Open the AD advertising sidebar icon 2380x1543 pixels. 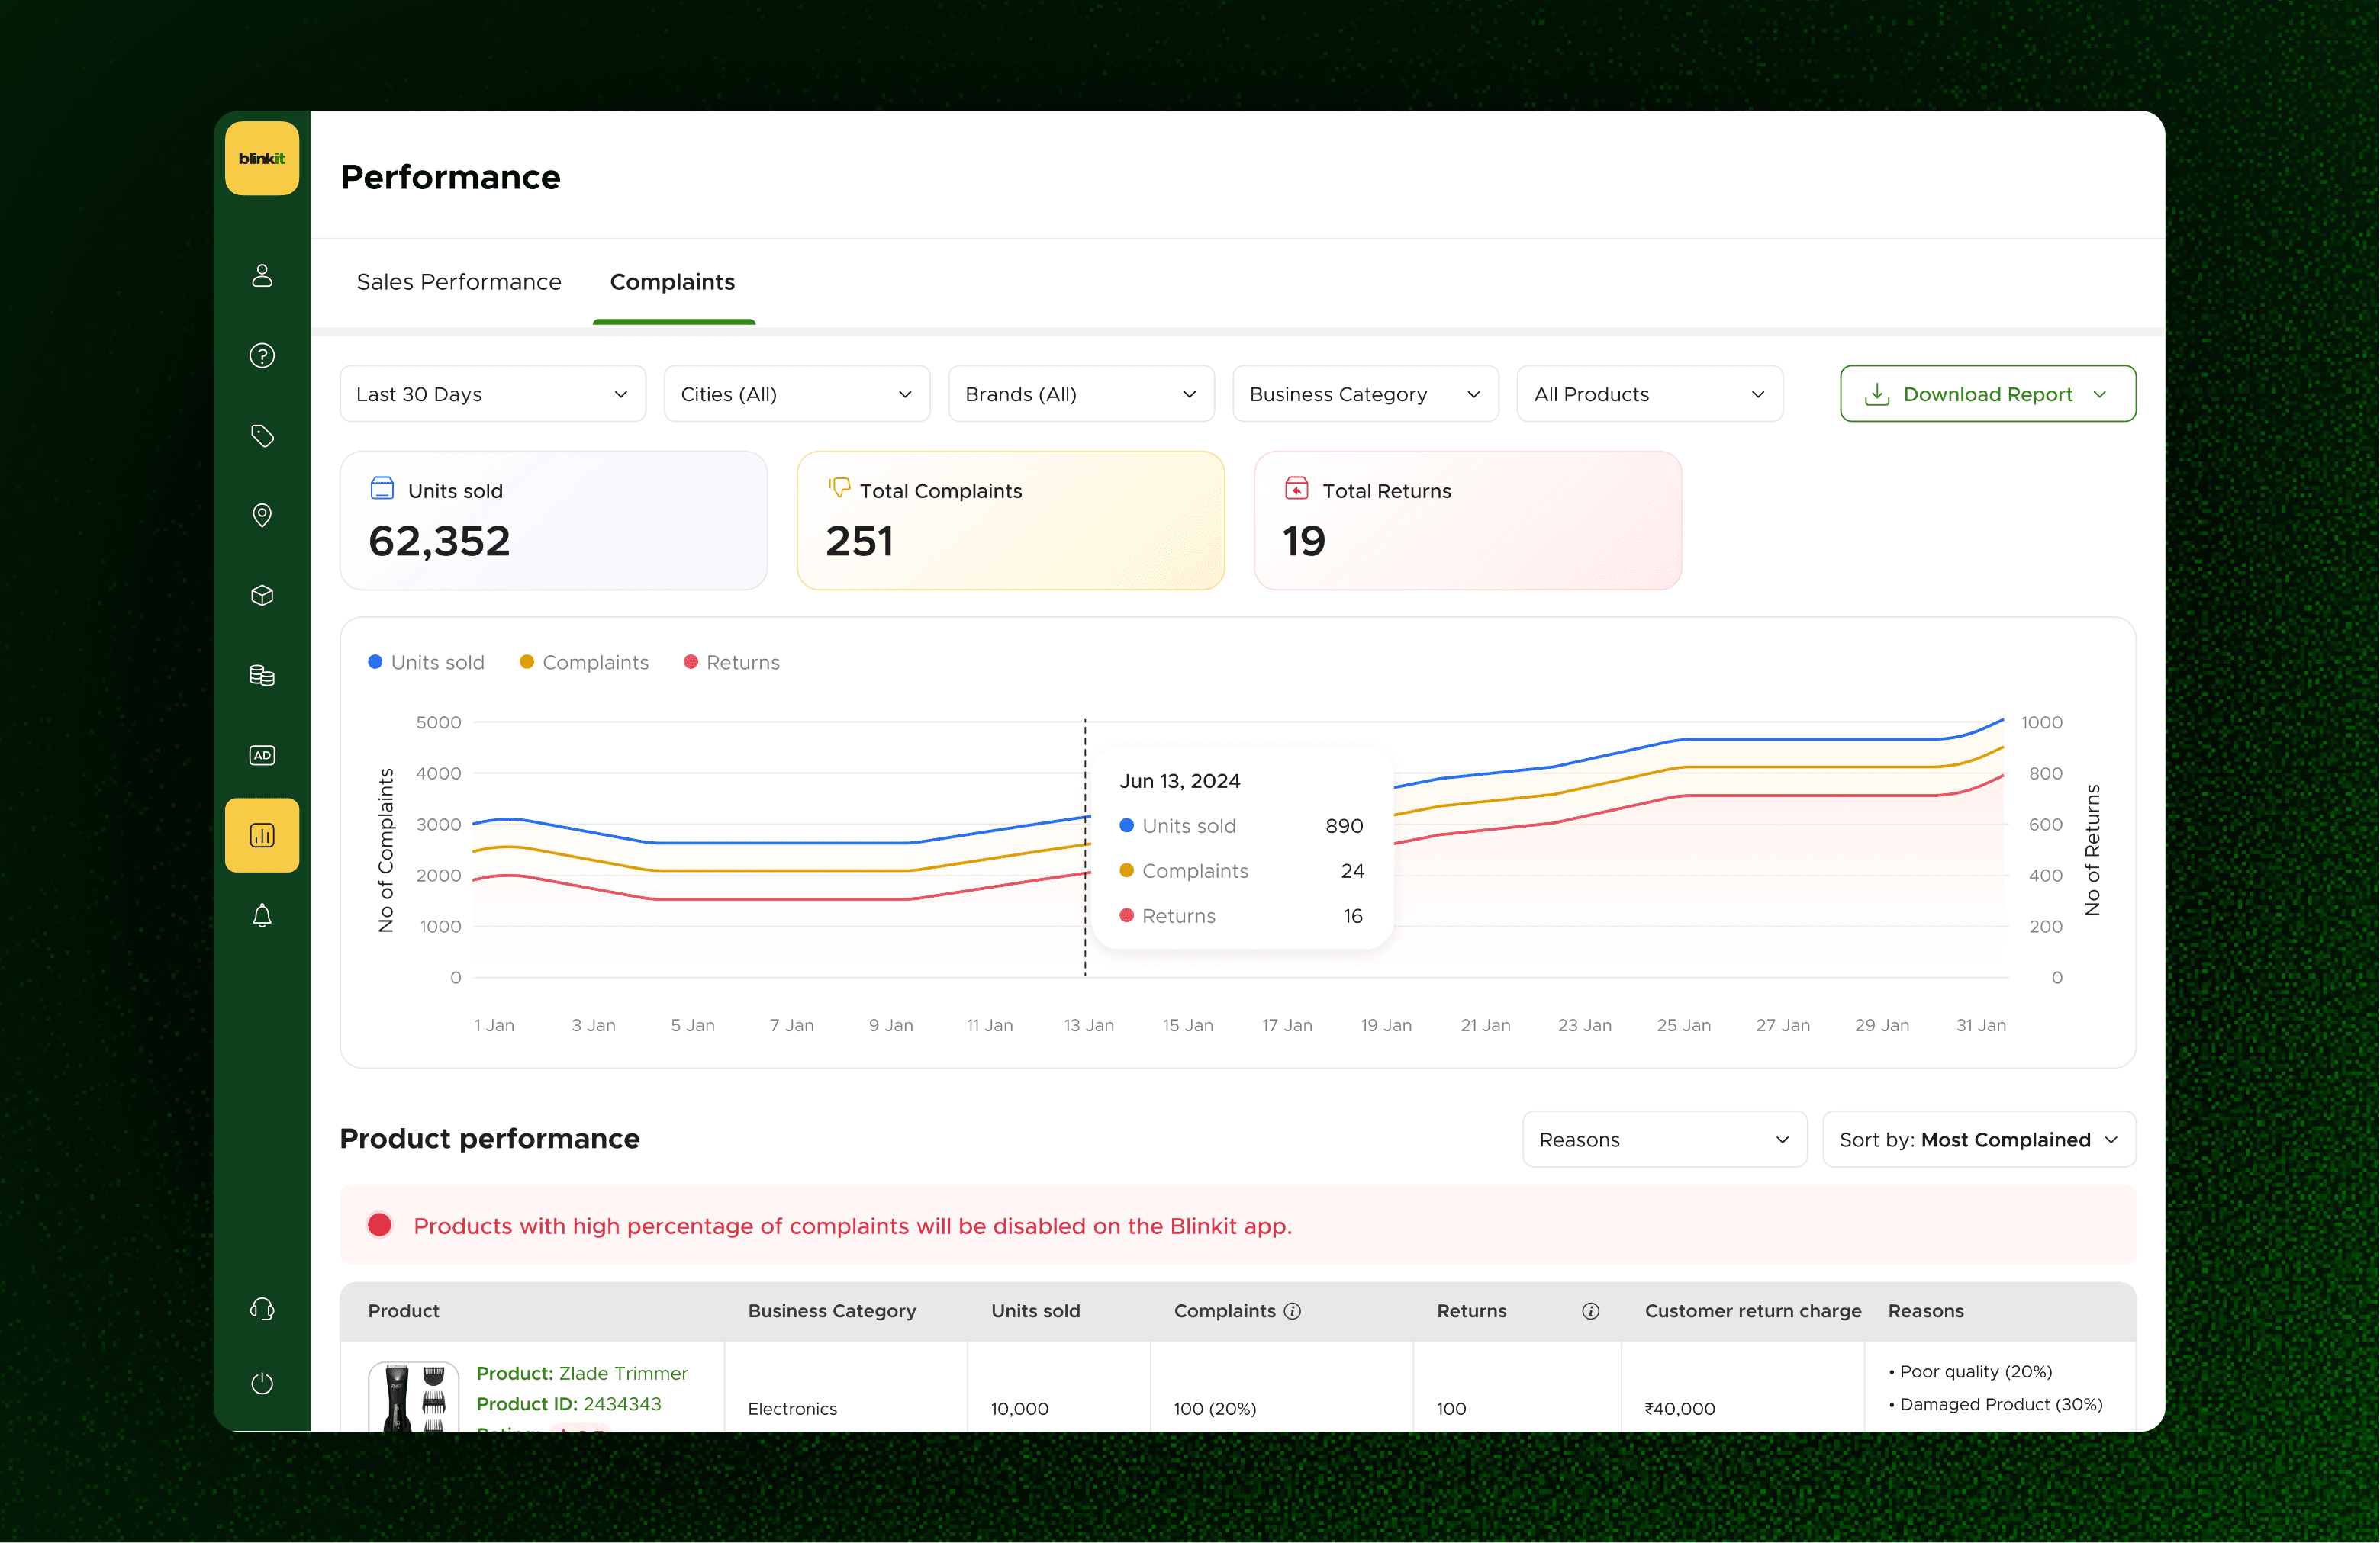click(x=262, y=756)
